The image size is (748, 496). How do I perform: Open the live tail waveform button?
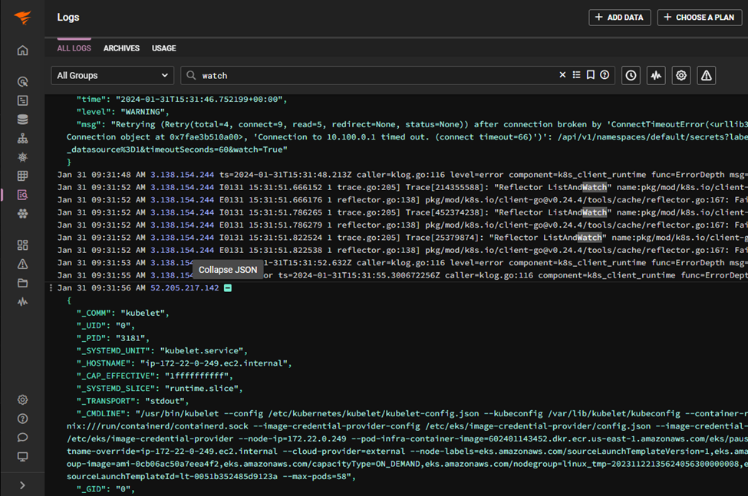(655, 75)
